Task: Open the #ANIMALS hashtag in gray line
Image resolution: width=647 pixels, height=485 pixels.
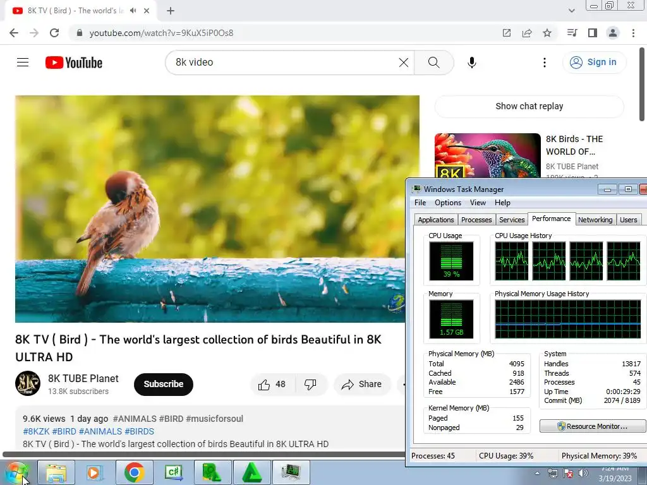Action: click(135, 419)
